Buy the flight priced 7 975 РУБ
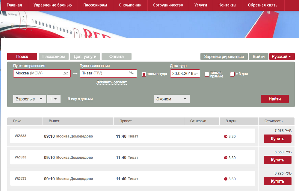Image resolution: width=299 pixels, height=191 pixels. (x=277, y=139)
